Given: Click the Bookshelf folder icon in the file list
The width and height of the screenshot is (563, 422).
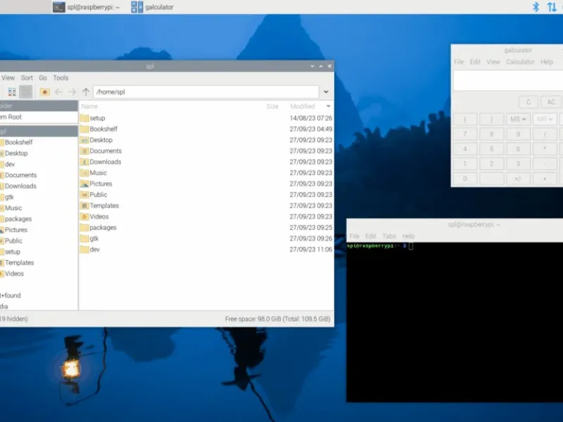Looking at the screenshot, I should tap(84, 129).
